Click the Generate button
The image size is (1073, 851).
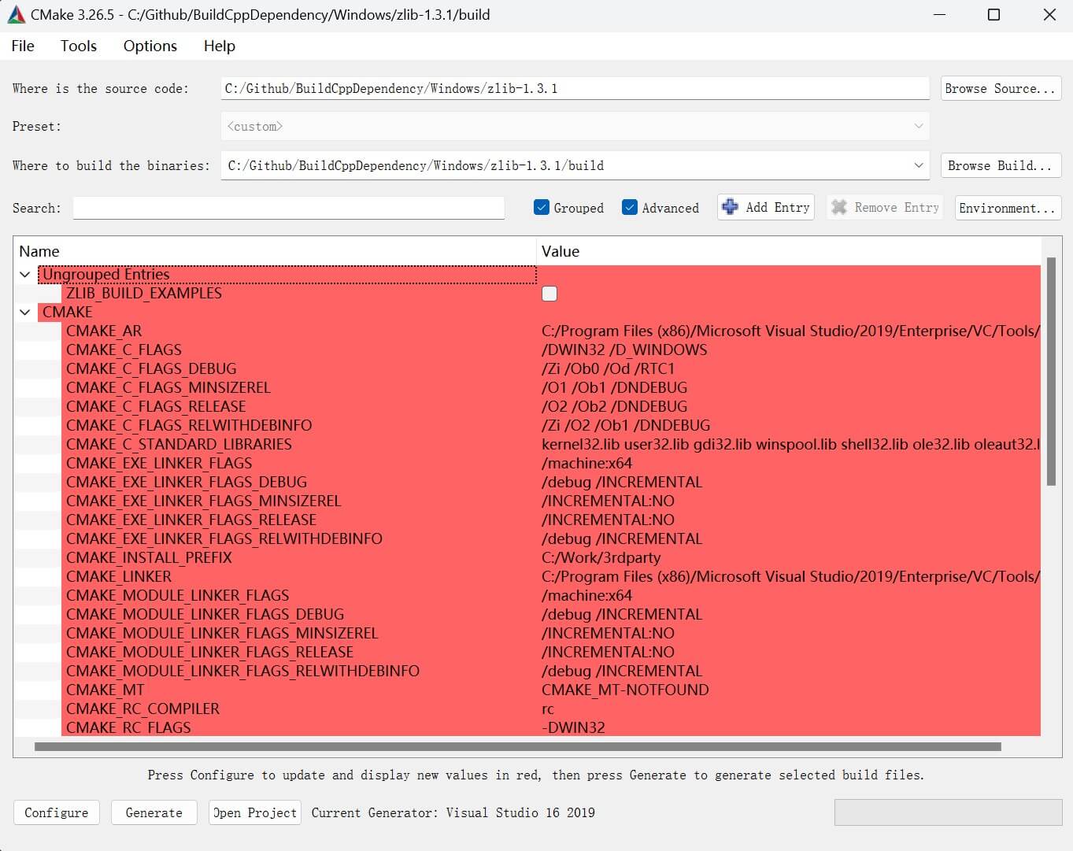pos(154,812)
